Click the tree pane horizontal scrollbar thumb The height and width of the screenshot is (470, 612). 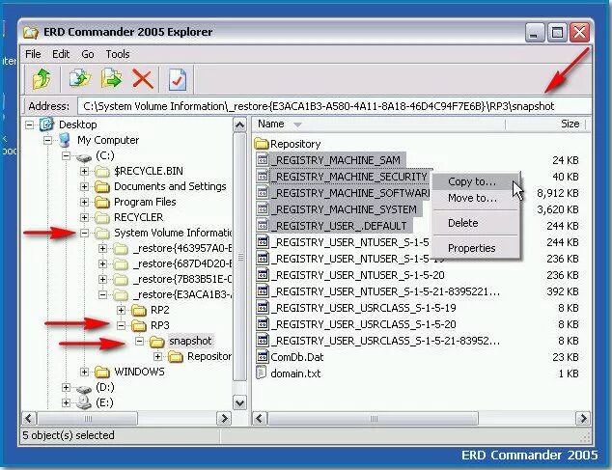tap(88, 419)
